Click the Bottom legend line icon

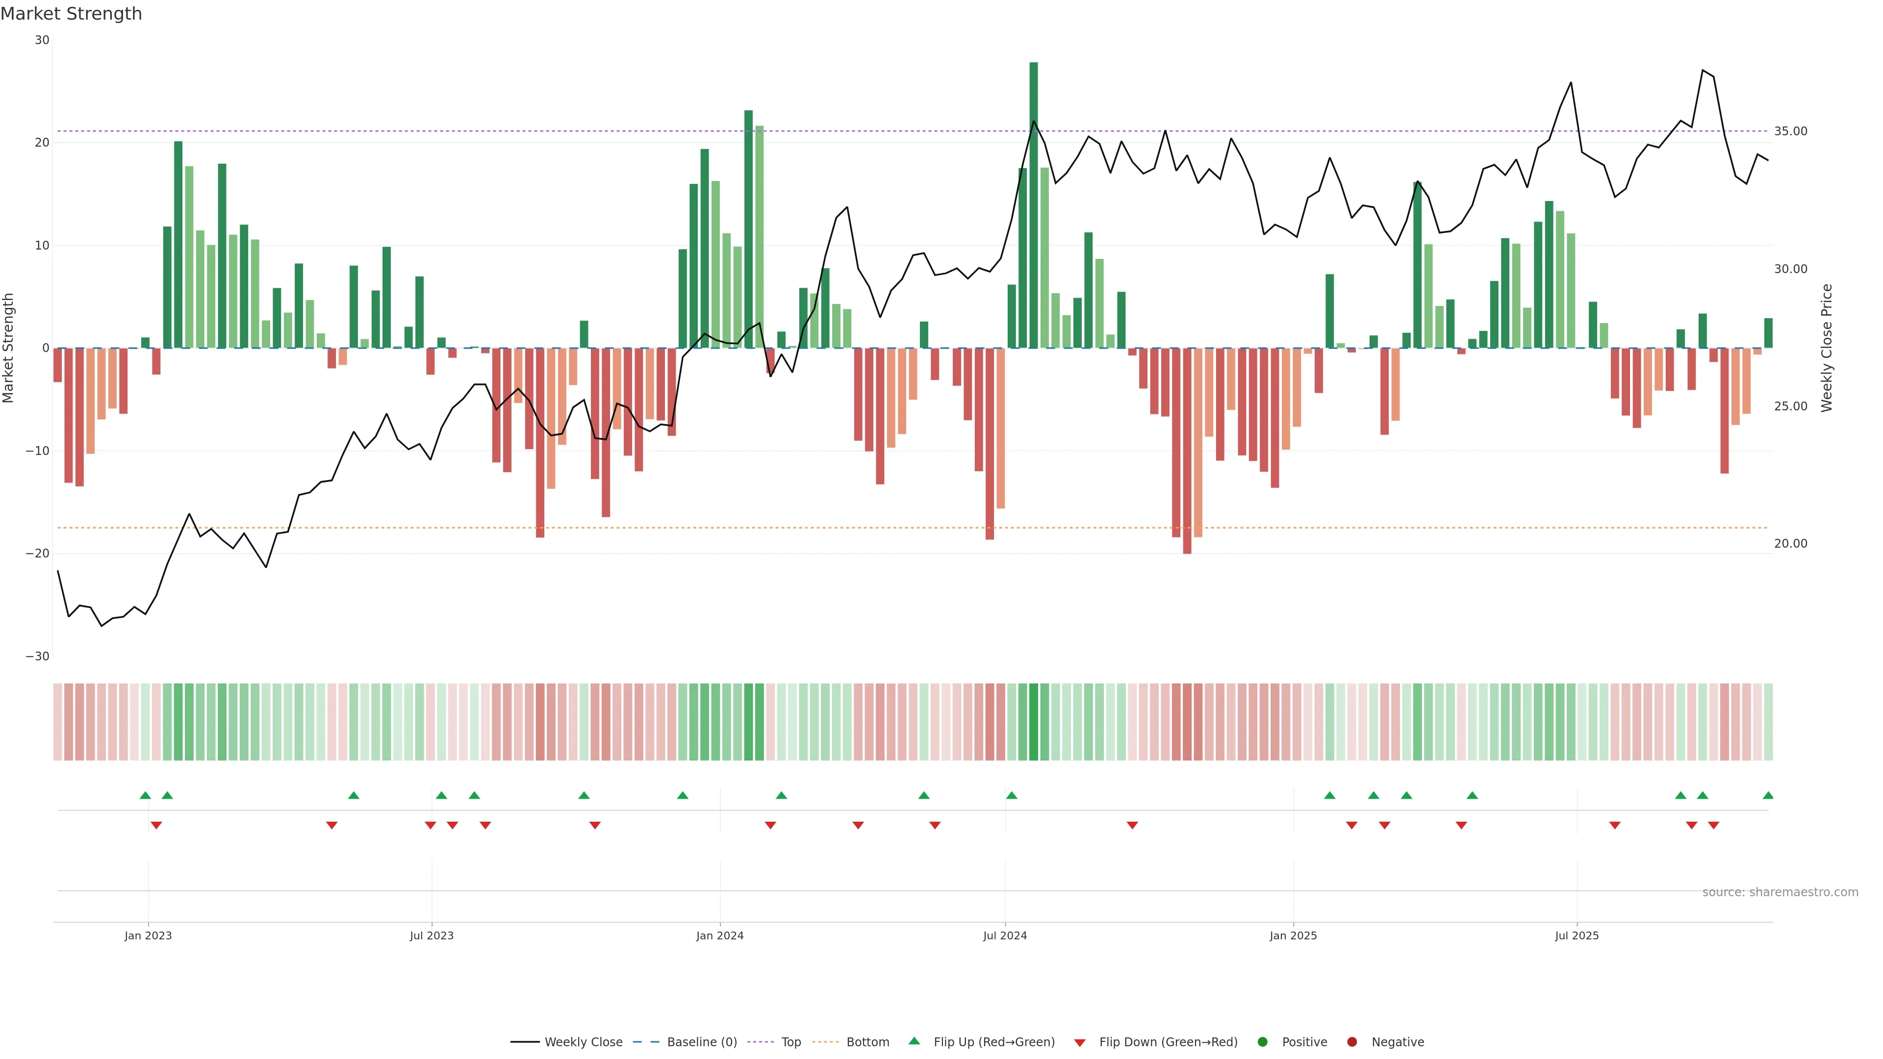point(825,1042)
